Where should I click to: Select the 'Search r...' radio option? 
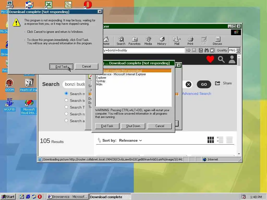(66, 114)
